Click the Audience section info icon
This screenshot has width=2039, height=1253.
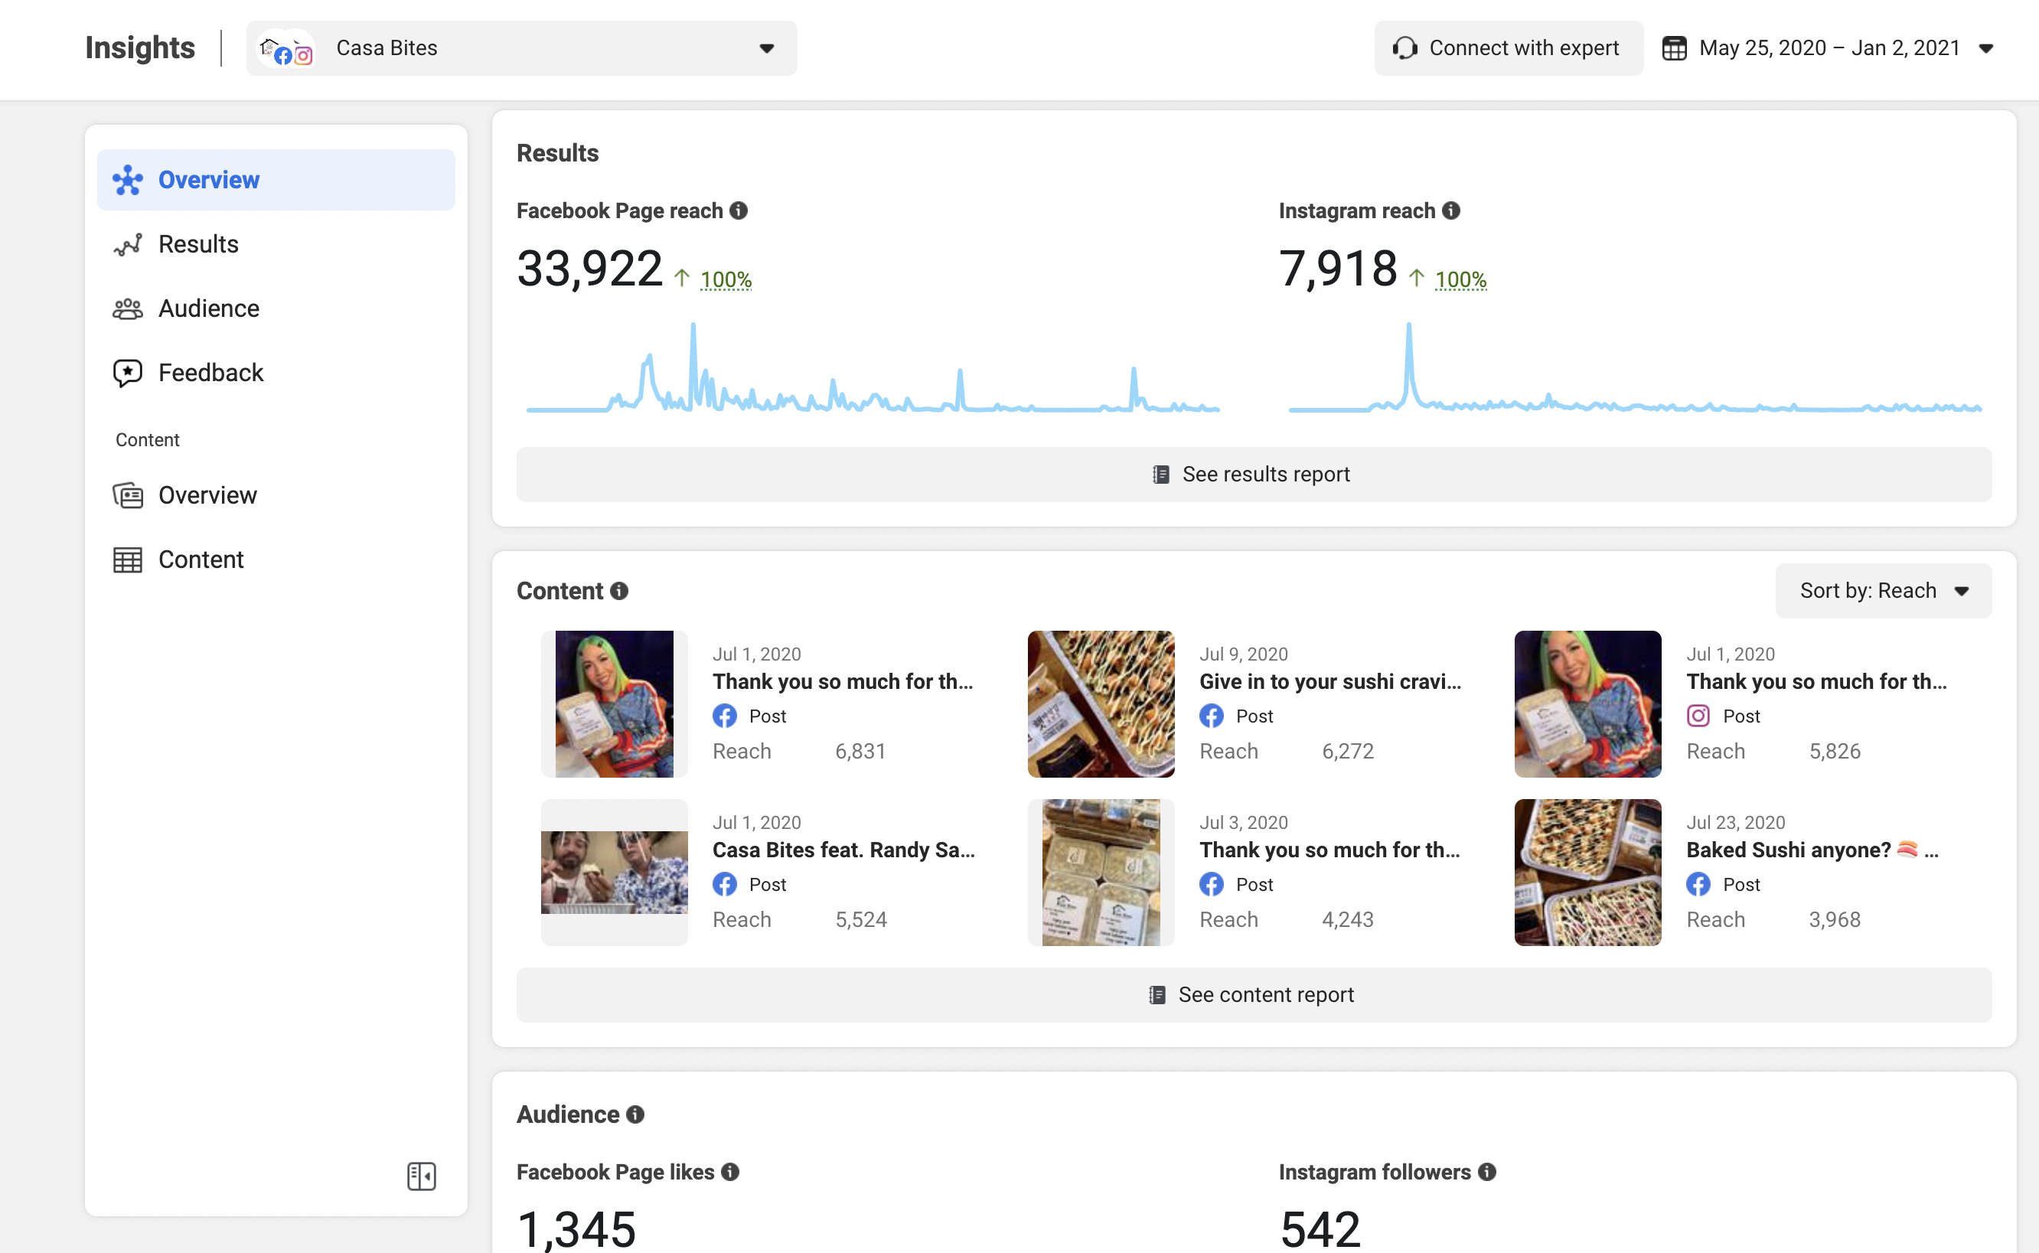point(635,1114)
